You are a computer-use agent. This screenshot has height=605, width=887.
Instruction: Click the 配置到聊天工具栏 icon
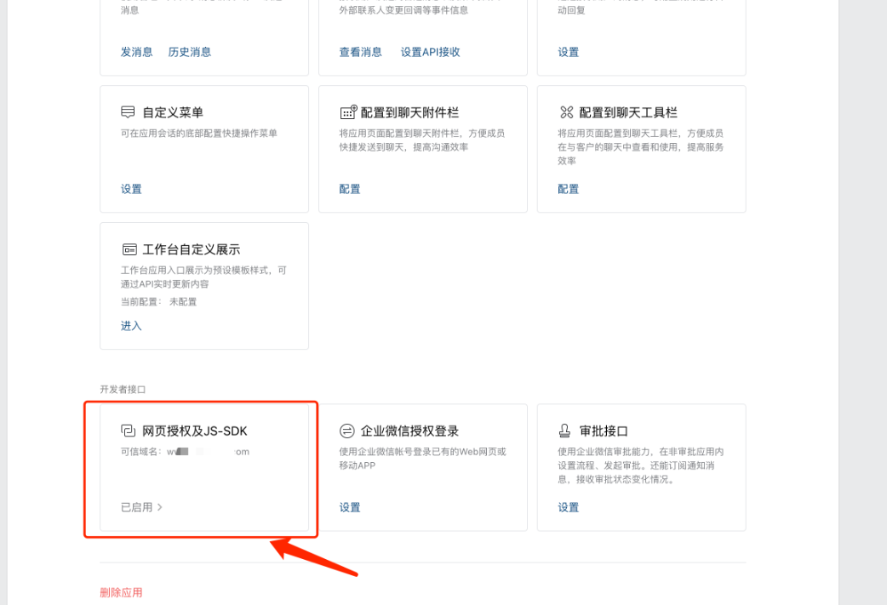coord(567,112)
